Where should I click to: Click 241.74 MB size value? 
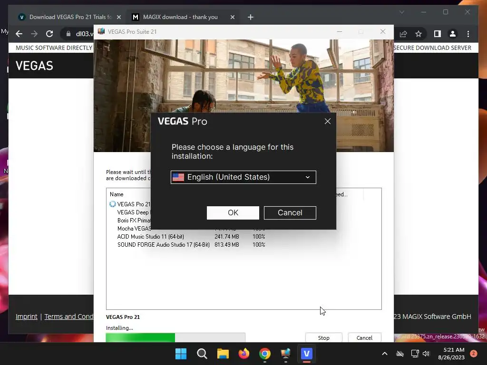coord(227,237)
